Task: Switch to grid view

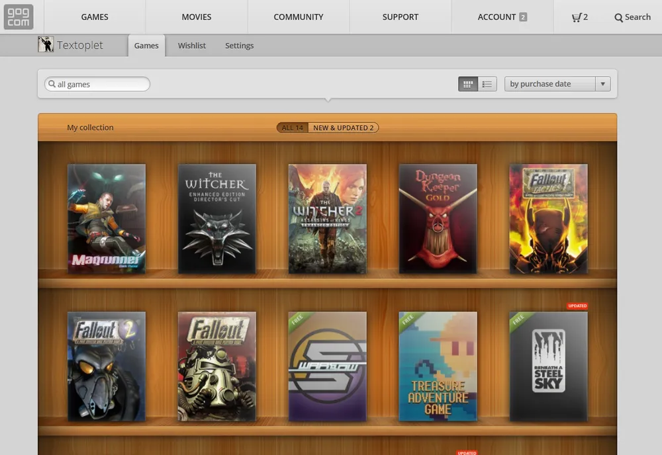Action: pos(468,84)
